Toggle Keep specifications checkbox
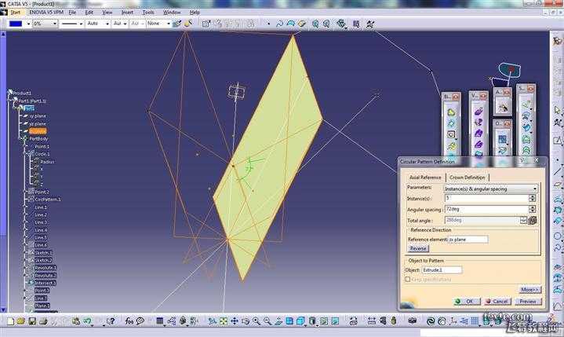This screenshot has height=337, width=564. 408,279
